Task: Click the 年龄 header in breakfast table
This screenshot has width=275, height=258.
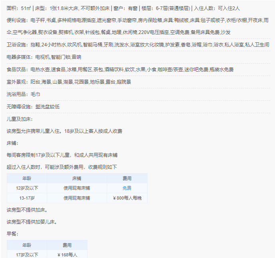Action: pyautogui.click(x=27, y=245)
